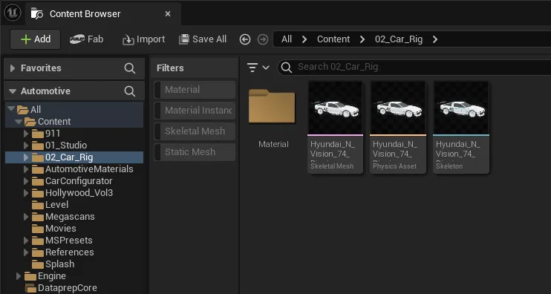The width and height of the screenshot is (551, 294).
Task: Expand the CarConfigurator folder arrow
Action: (26, 181)
